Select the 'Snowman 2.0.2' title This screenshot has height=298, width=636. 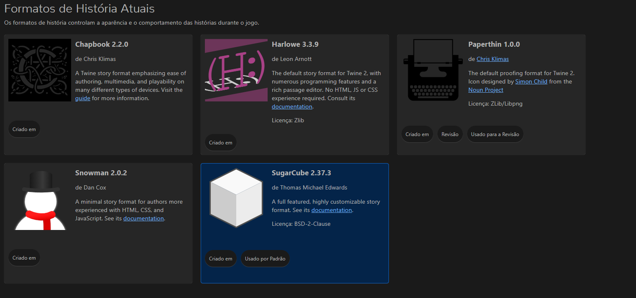click(101, 173)
